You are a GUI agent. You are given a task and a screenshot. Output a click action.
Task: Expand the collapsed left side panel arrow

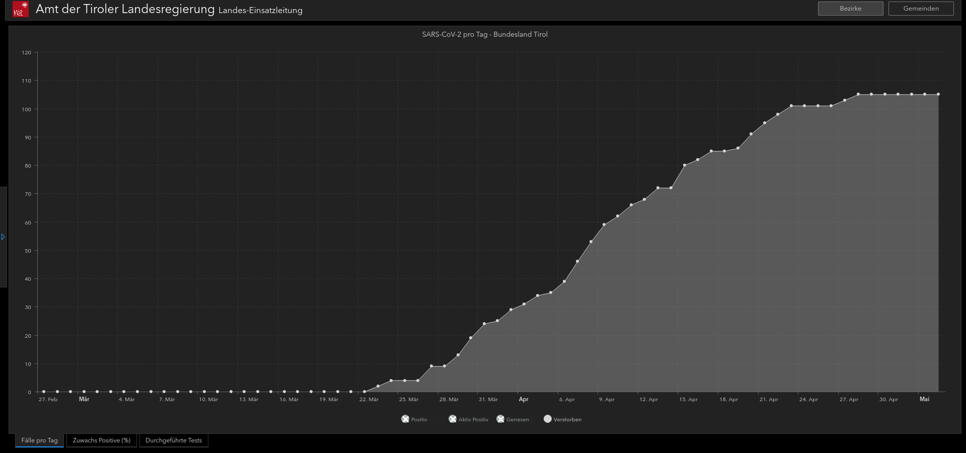3,237
